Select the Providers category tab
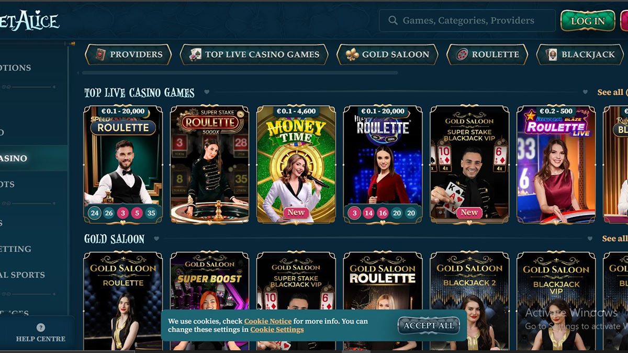The width and height of the screenshot is (628, 353). tap(128, 54)
